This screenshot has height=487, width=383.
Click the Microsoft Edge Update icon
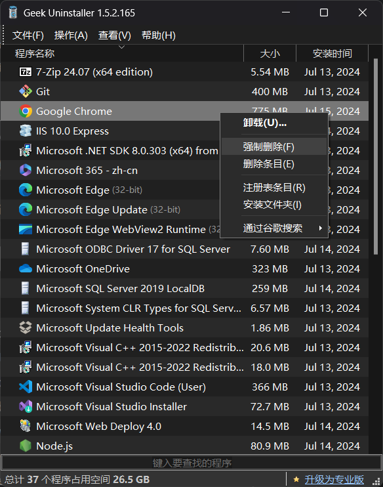26,209
